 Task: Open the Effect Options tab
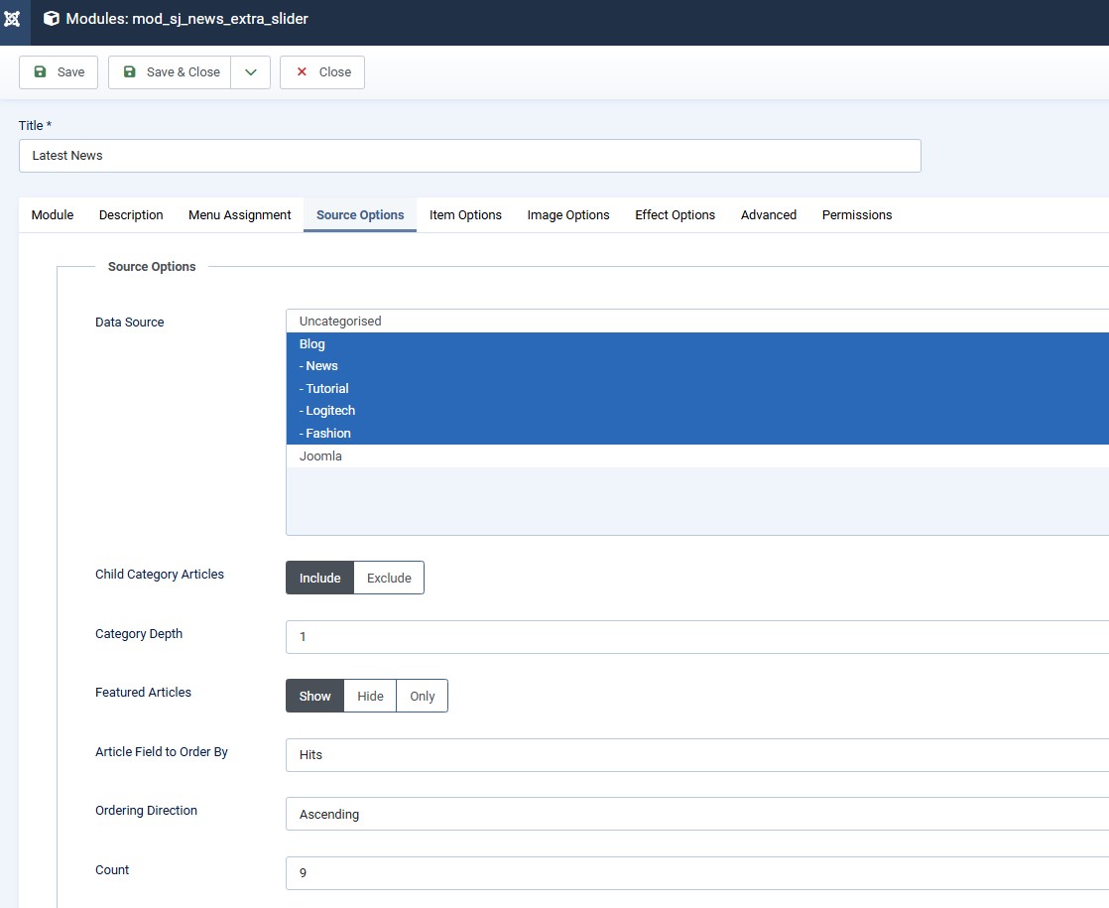(x=675, y=215)
